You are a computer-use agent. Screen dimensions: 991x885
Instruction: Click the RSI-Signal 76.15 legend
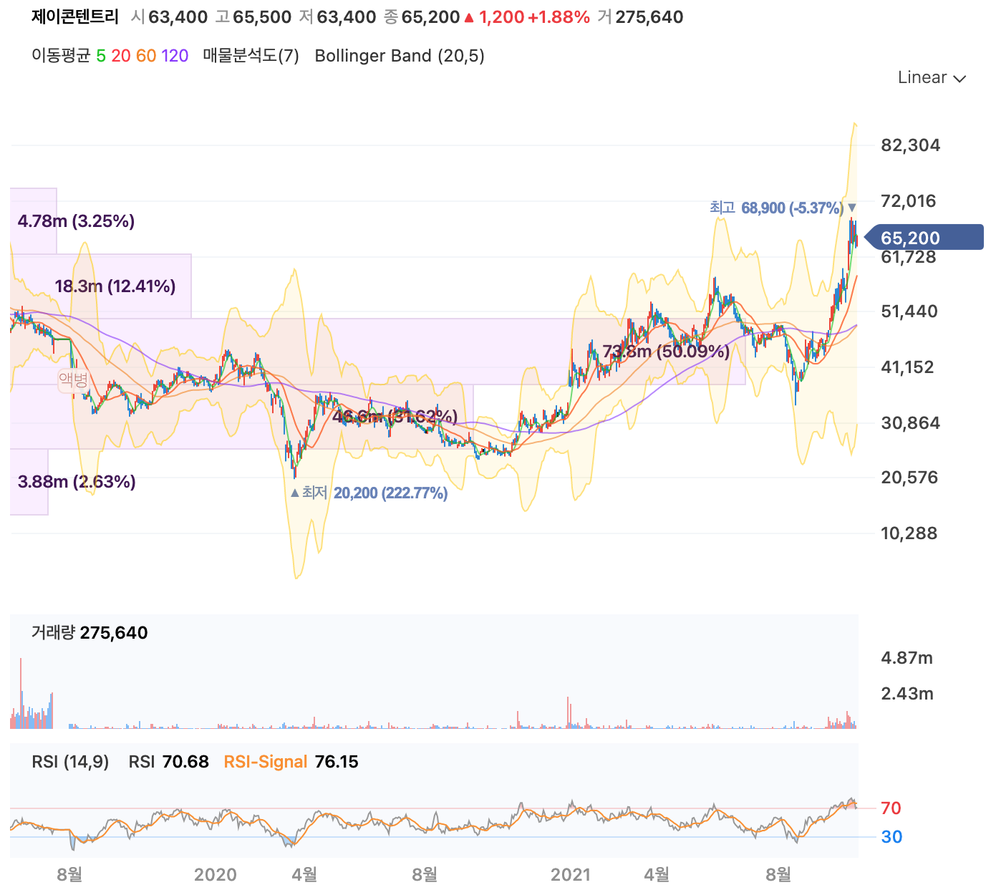click(291, 761)
